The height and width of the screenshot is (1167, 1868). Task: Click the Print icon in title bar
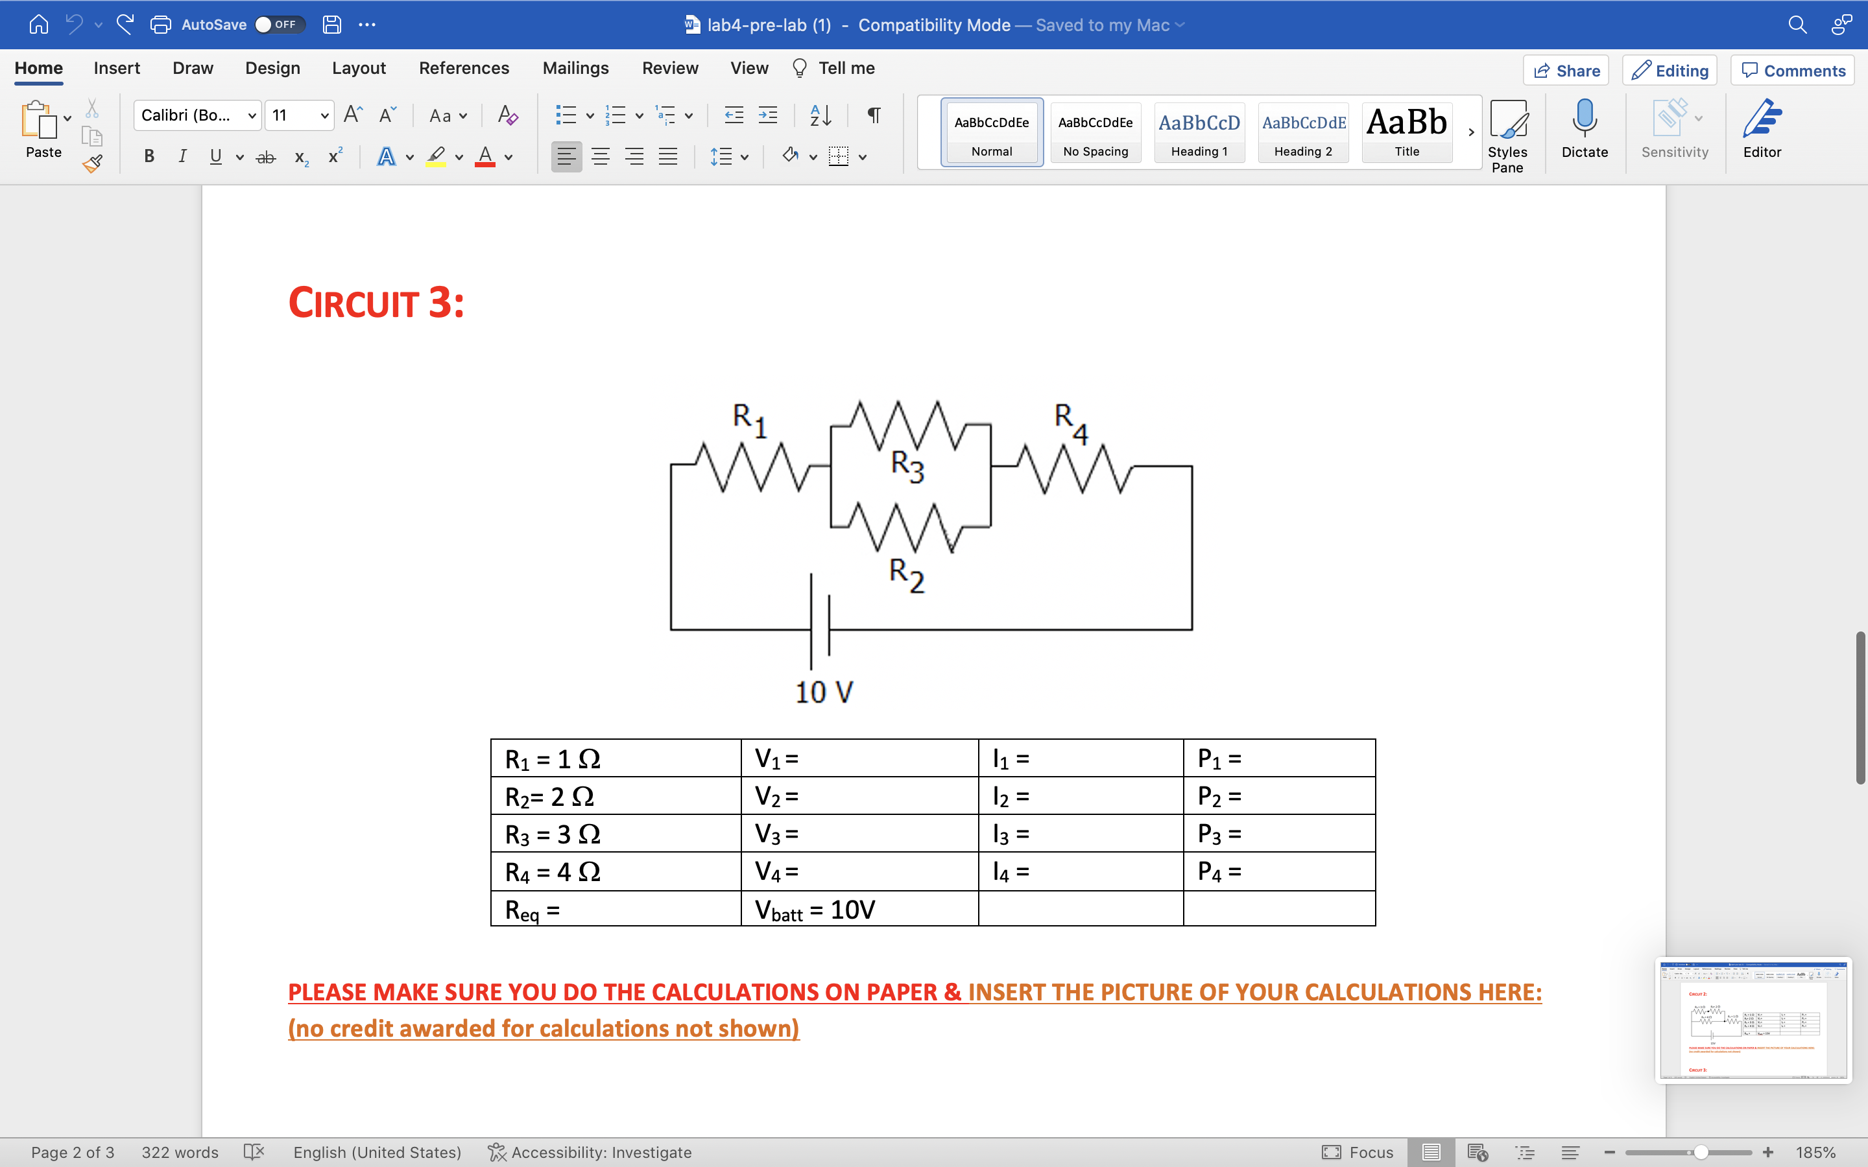pyautogui.click(x=161, y=25)
